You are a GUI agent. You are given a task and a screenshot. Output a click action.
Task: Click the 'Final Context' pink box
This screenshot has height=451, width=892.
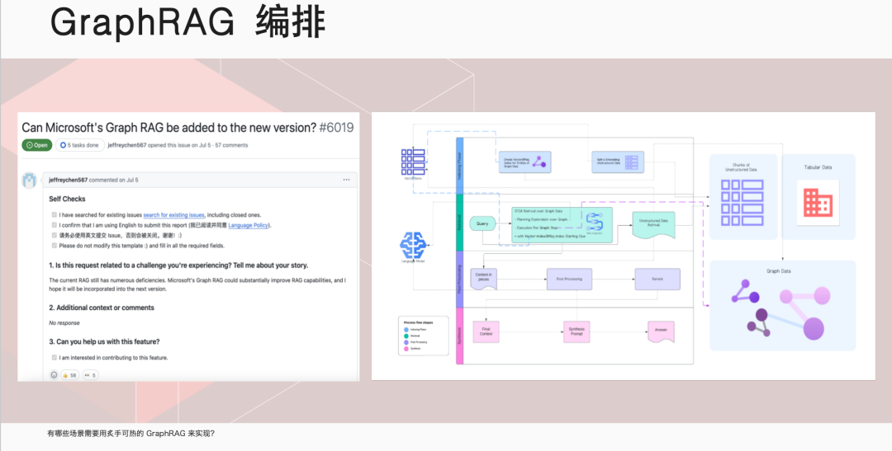pos(486,331)
